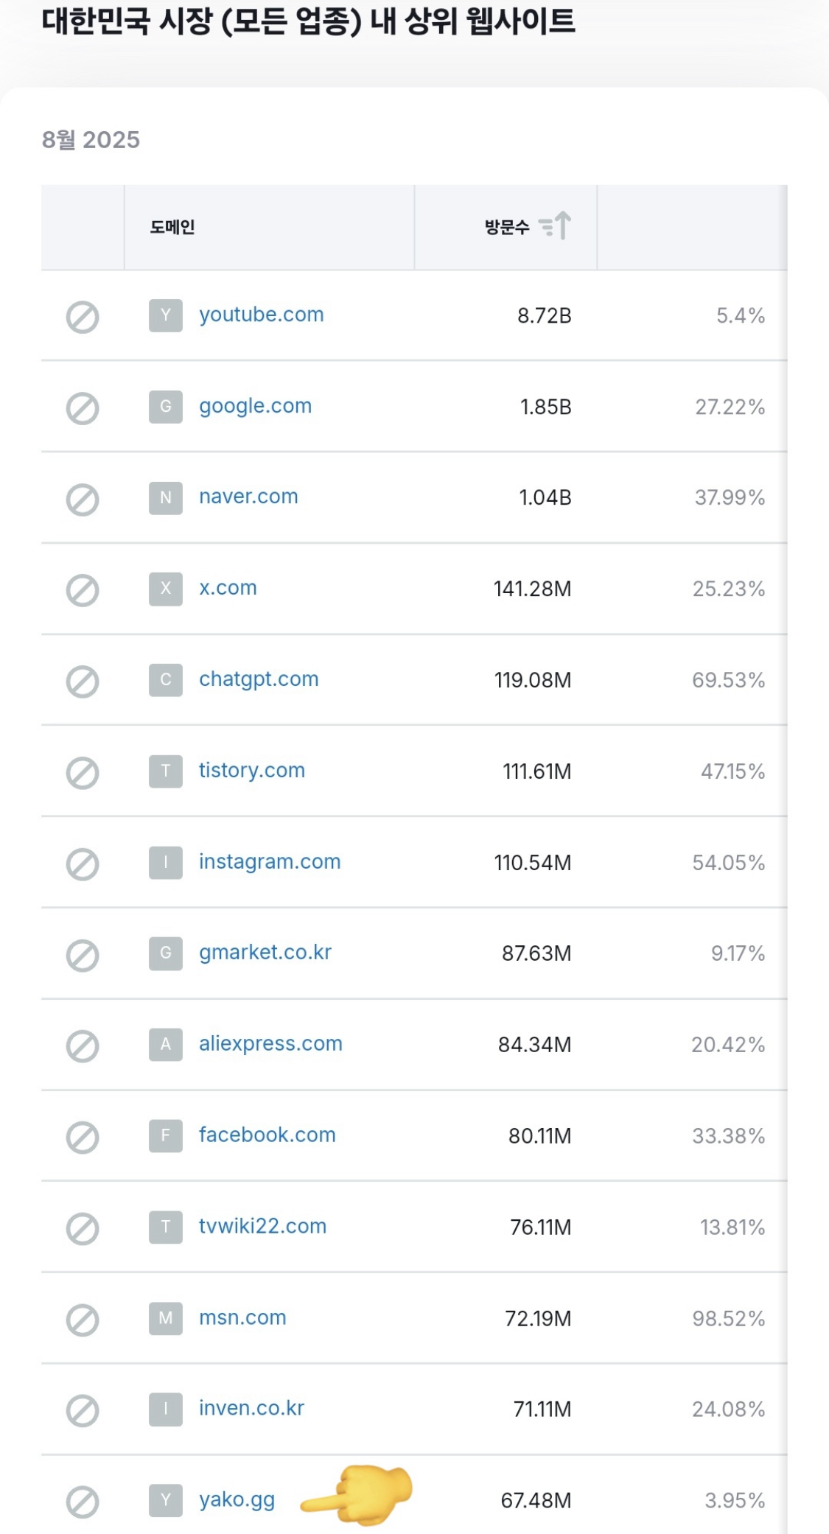
Task: Sort by the 방문수 sort arrow icon
Action: click(x=555, y=225)
